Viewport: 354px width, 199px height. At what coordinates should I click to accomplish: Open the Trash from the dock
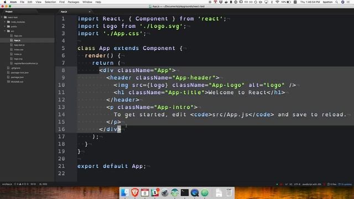[228, 193]
